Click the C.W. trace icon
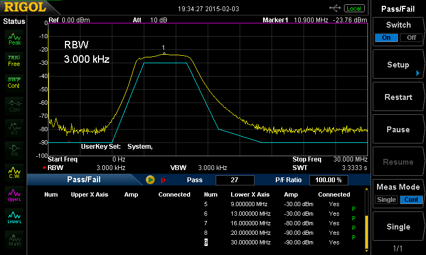 pos(14,173)
